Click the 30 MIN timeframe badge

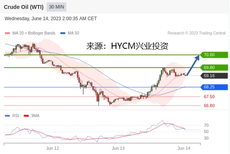56,7
